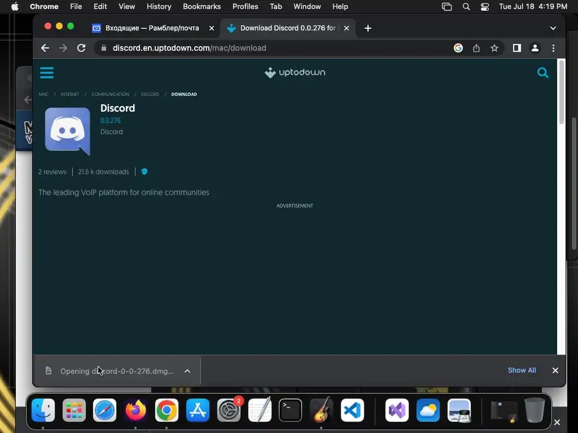Click the Uptodown search magnifier icon

pos(542,73)
